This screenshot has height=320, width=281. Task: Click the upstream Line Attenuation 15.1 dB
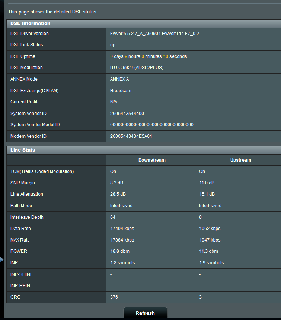(x=207, y=194)
